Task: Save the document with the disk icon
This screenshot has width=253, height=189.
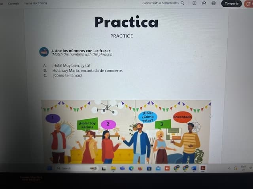Action: pyautogui.click(x=194, y=3)
